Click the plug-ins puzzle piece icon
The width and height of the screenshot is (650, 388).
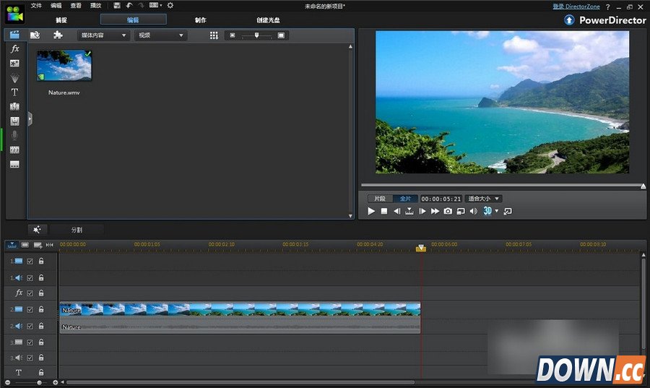coord(57,35)
